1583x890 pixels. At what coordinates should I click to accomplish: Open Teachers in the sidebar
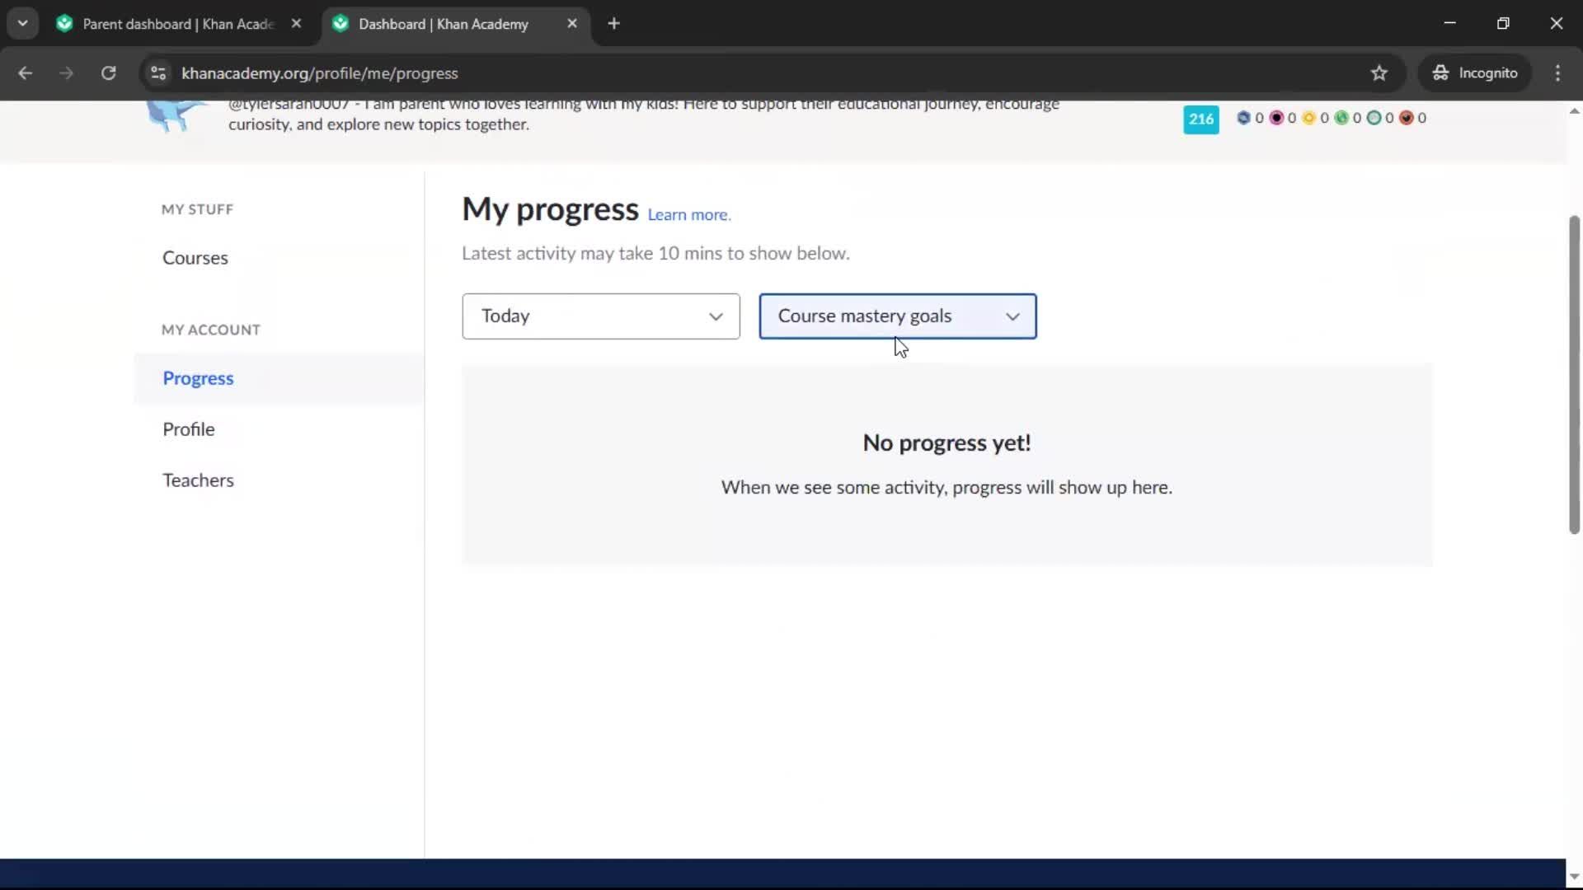[198, 480]
